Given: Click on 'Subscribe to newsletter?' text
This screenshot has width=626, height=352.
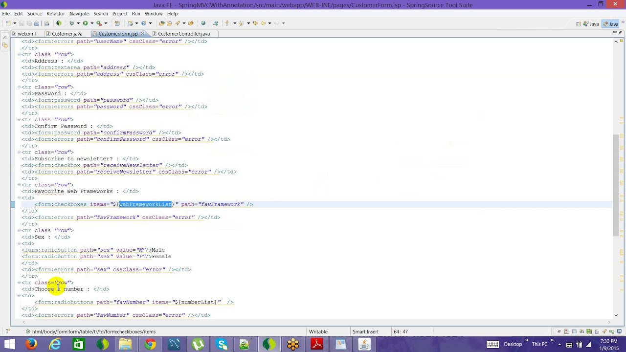Looking at the screenshot, I should [x=73, y=159].
